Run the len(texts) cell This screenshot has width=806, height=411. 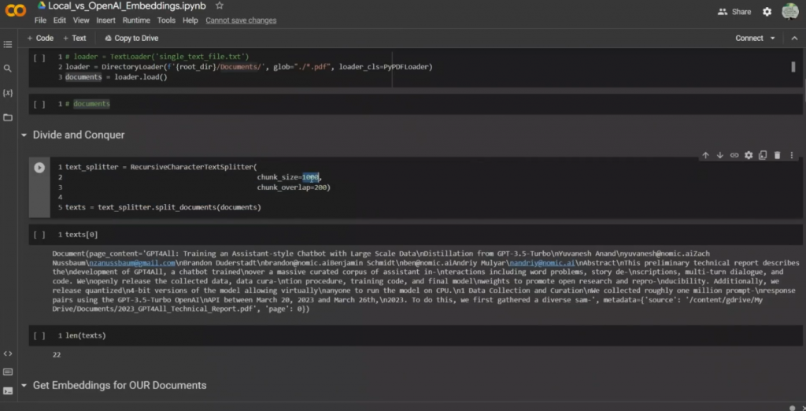pyautogui.click(x=39, y=335)
